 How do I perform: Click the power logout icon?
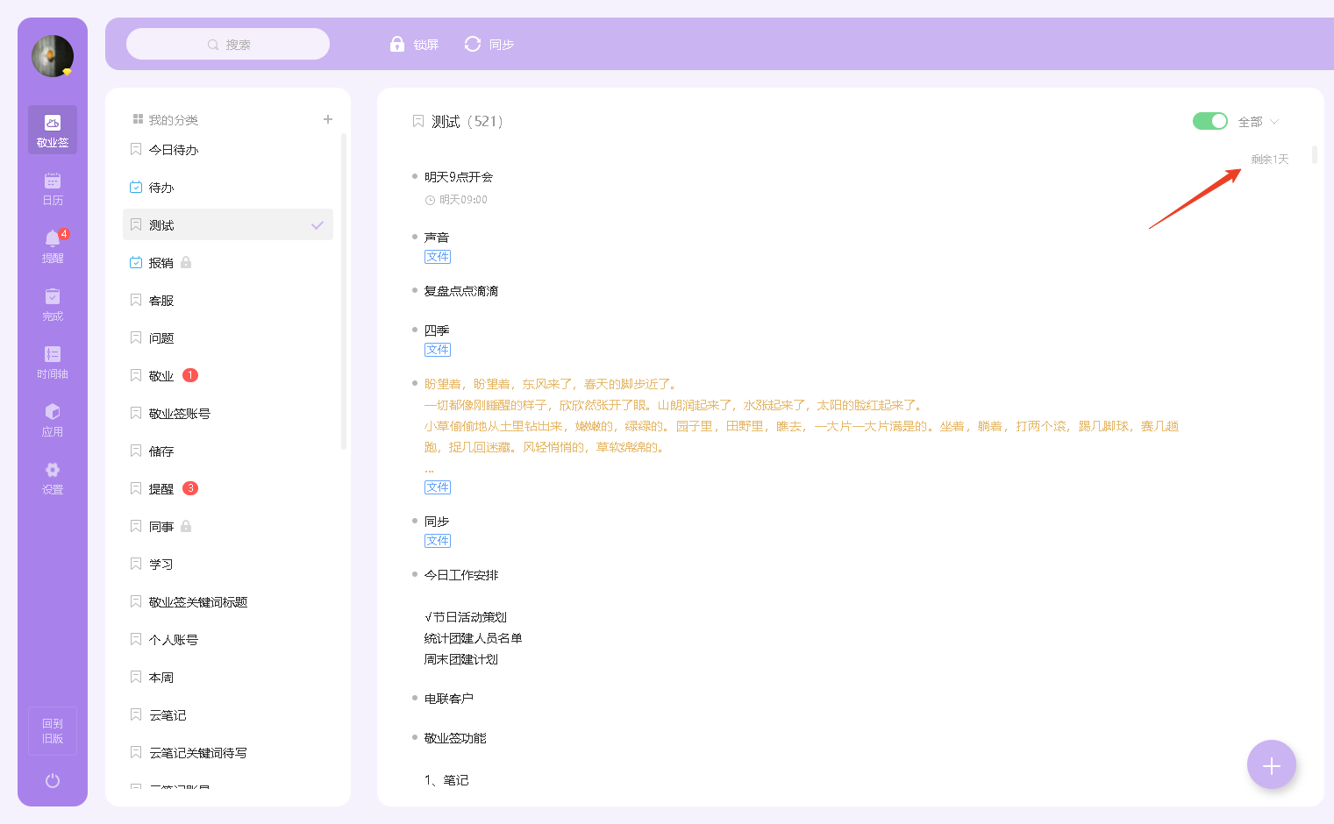[53, 780]
